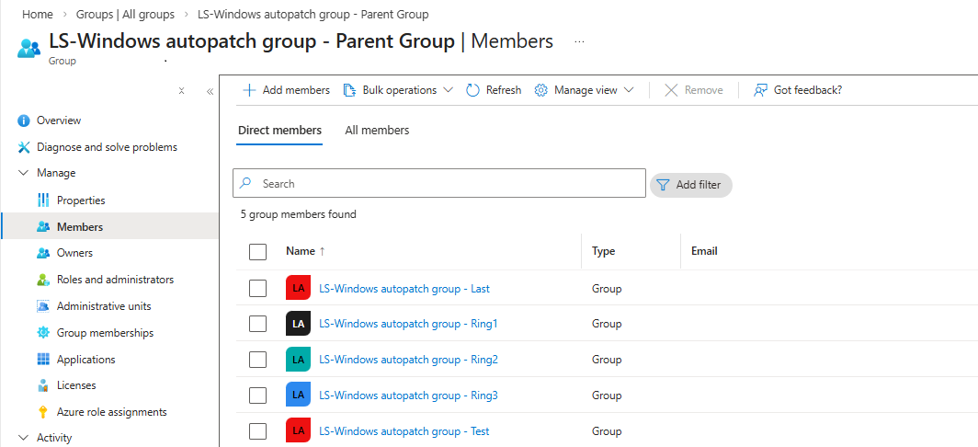Image resolution: width=978 pixels, height=447 pixels.
Task: Click '5 group members found' text
Action: 299,214
